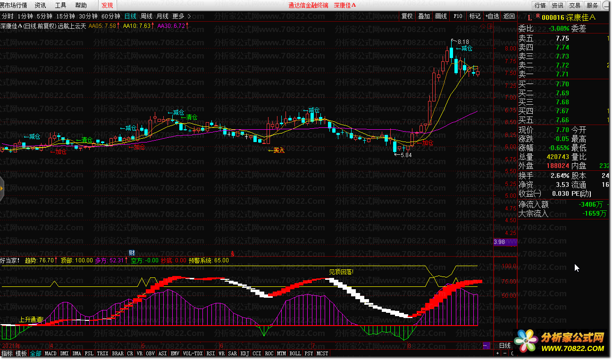This screenshot has width=613, height=360.
Task: Select the MACD indicator
Action: [50, 353]
